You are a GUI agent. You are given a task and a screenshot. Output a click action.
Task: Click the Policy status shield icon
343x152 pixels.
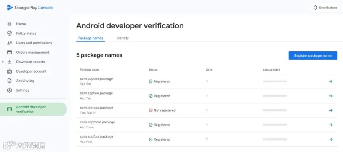pos(10,33)
